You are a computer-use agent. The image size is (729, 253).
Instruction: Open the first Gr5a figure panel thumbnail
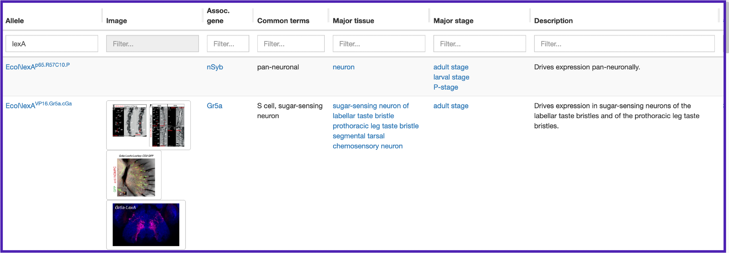(148, 125)
